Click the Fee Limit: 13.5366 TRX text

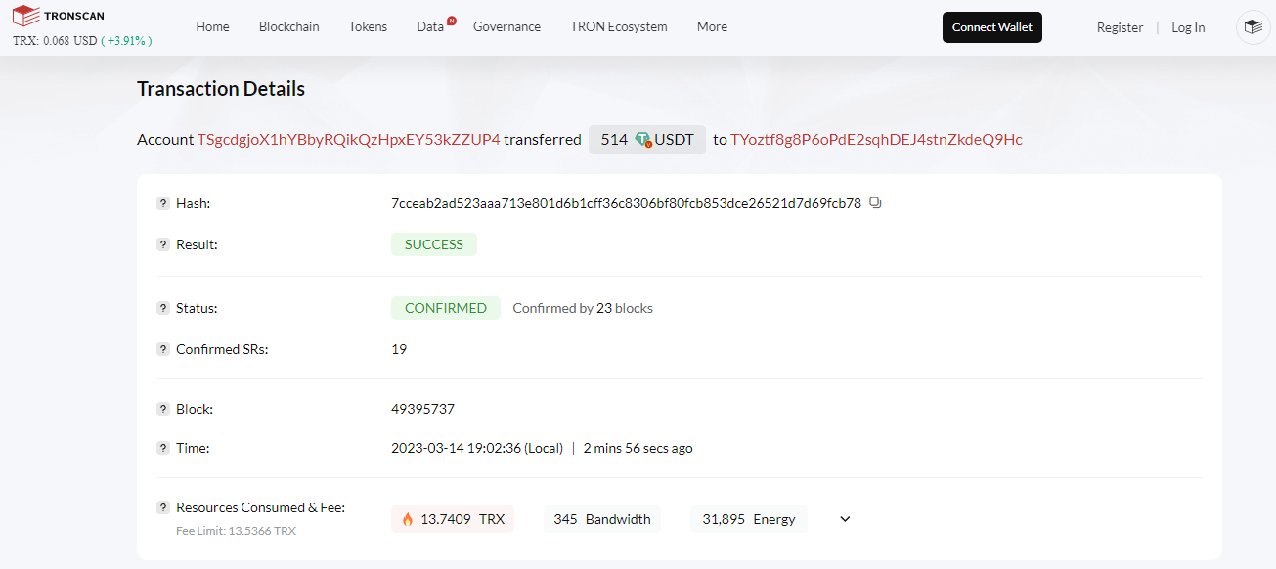point(236,531)
